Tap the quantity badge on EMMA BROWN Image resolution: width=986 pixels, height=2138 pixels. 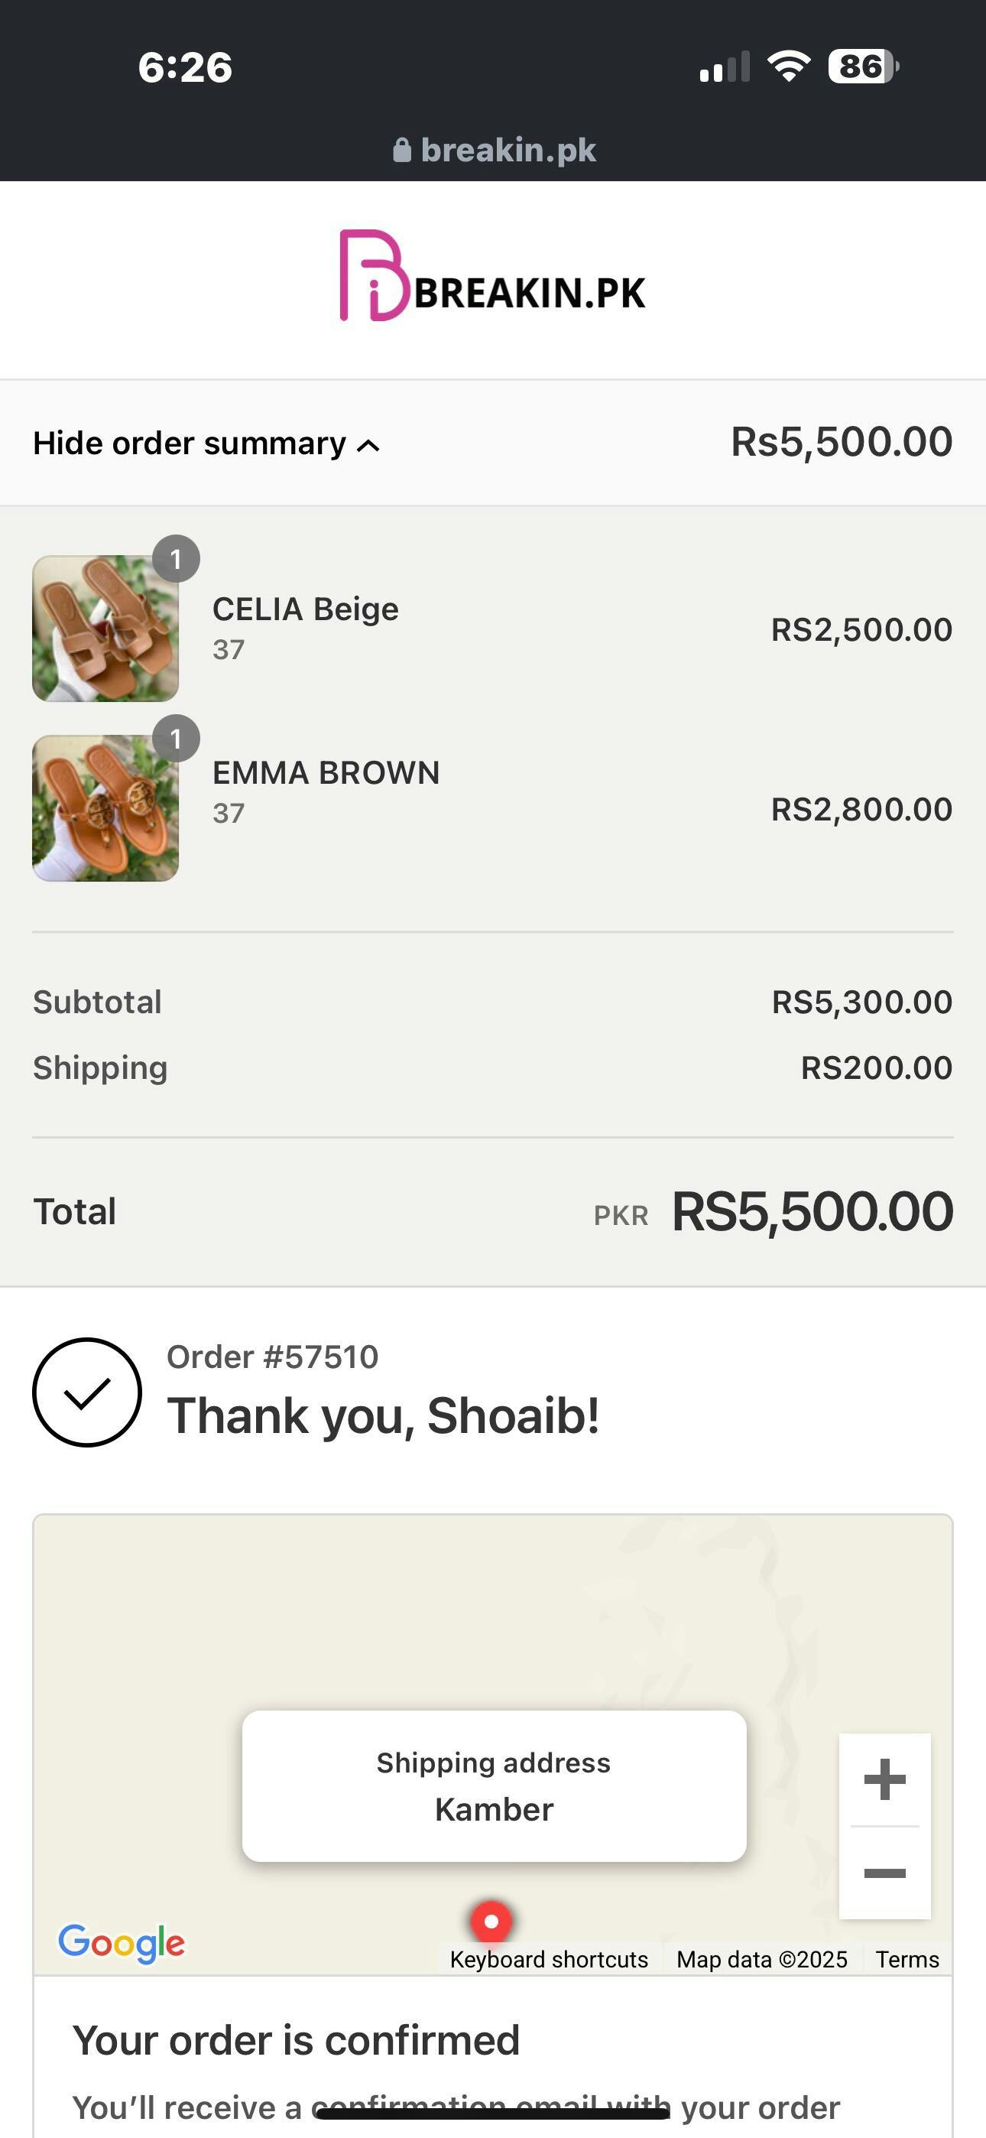pyautogui.click(x=176, y=739)
